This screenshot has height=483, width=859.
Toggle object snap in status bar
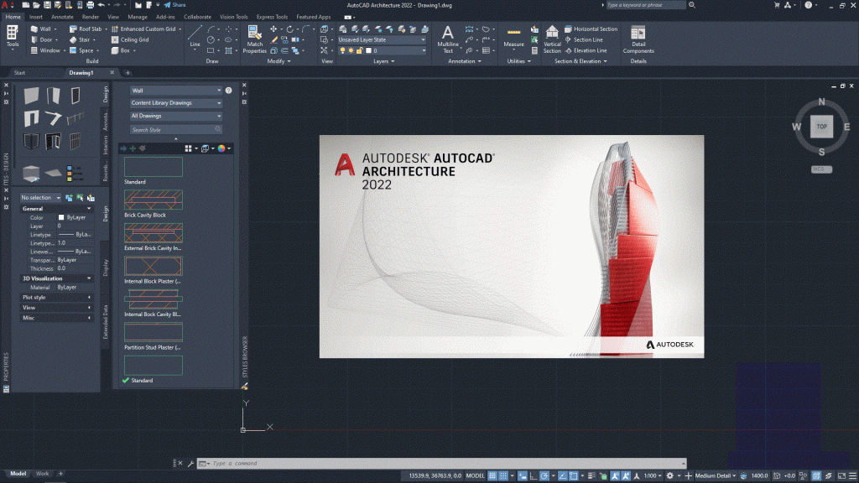pos(574,476)
